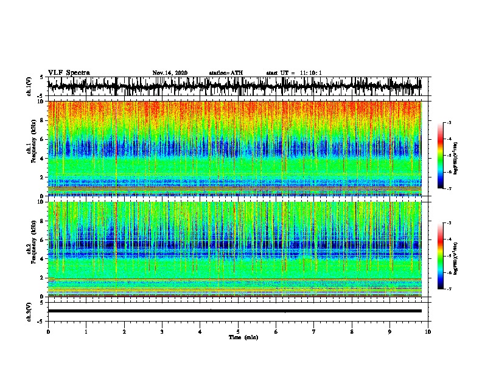Screen dimensions: 482x372
Task: Click the 'station= ATH' label
Action: (x=226, y=73)
